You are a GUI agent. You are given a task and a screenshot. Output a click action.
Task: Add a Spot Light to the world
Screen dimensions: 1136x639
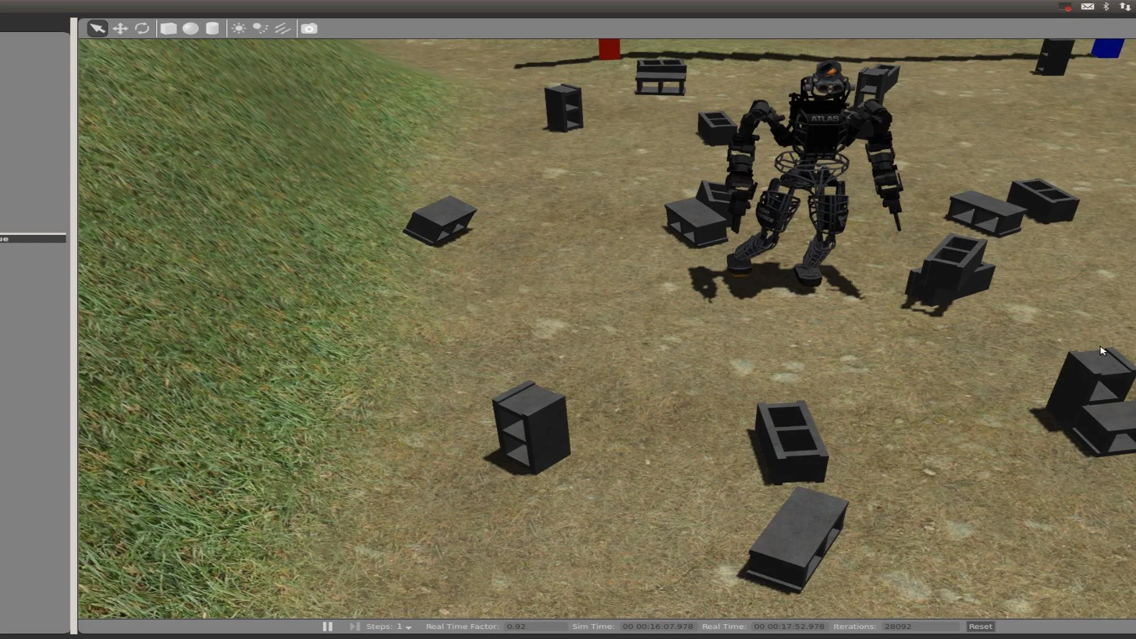click(260, 28)
